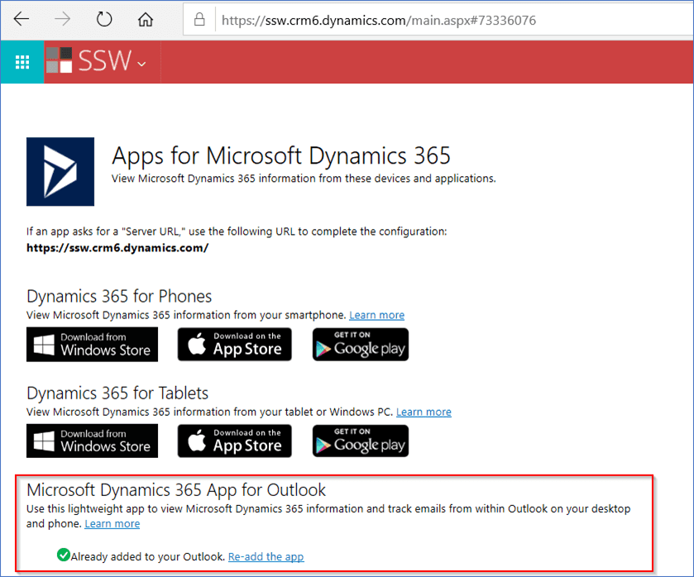Image resolution: width=694 pixels, height=577 pixels.
Task: Click the Re-add the app link
Action: tap(266, 556)
